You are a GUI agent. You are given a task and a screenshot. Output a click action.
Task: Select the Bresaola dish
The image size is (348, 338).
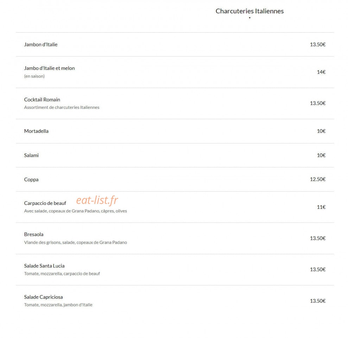tap(34, 234)
